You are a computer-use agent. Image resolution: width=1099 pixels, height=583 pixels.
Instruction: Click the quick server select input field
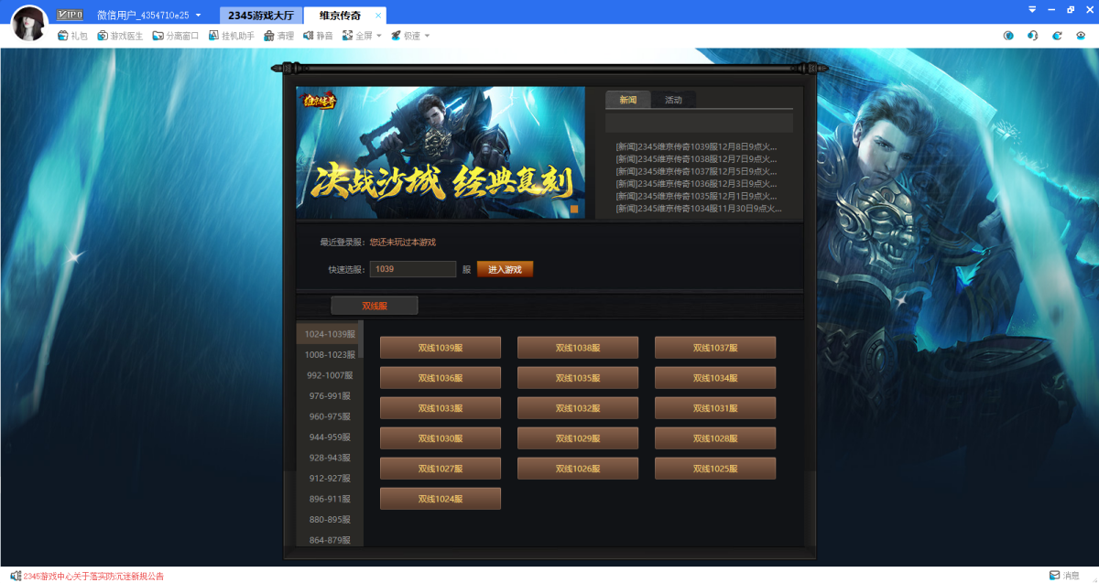point(413,269)
